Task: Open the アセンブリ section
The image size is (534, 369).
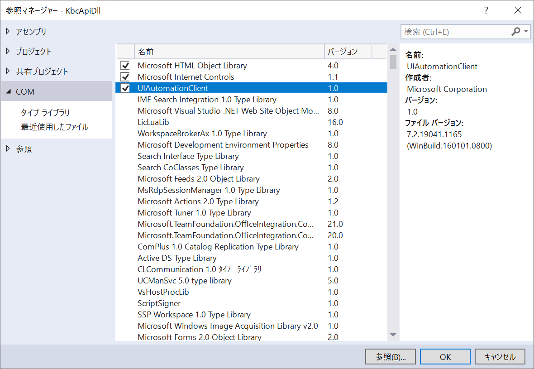Action: 31,31
